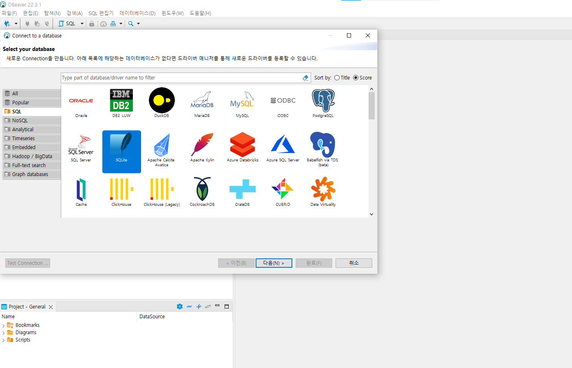Viewport: 572px width, 368px height.
Task: Open the 도움말(H) menu
Action: click(x=200, y=13)
